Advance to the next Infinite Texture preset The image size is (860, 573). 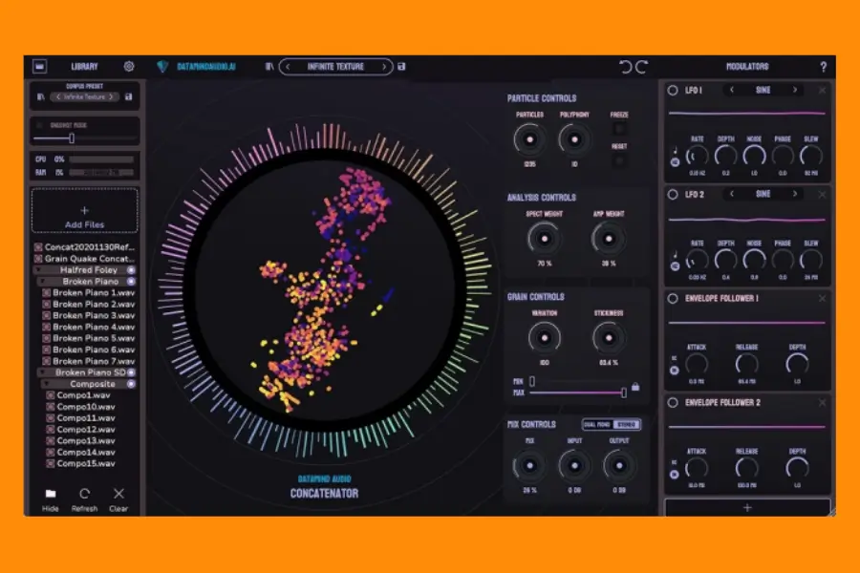pyautogui.click(x=382, y=67)
